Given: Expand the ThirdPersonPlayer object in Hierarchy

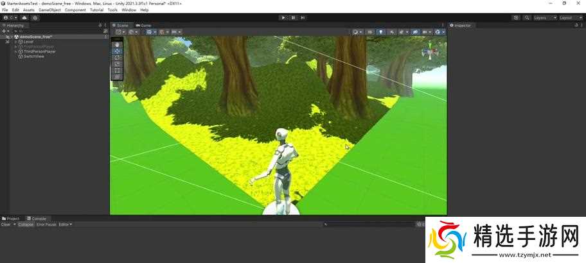Looking at the screenshot, I should point(15,51).
